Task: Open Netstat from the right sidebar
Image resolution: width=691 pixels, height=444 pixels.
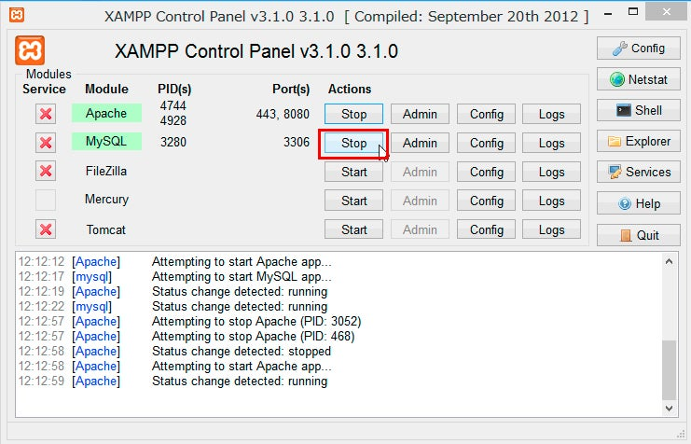Action: (x=639, y=79)
